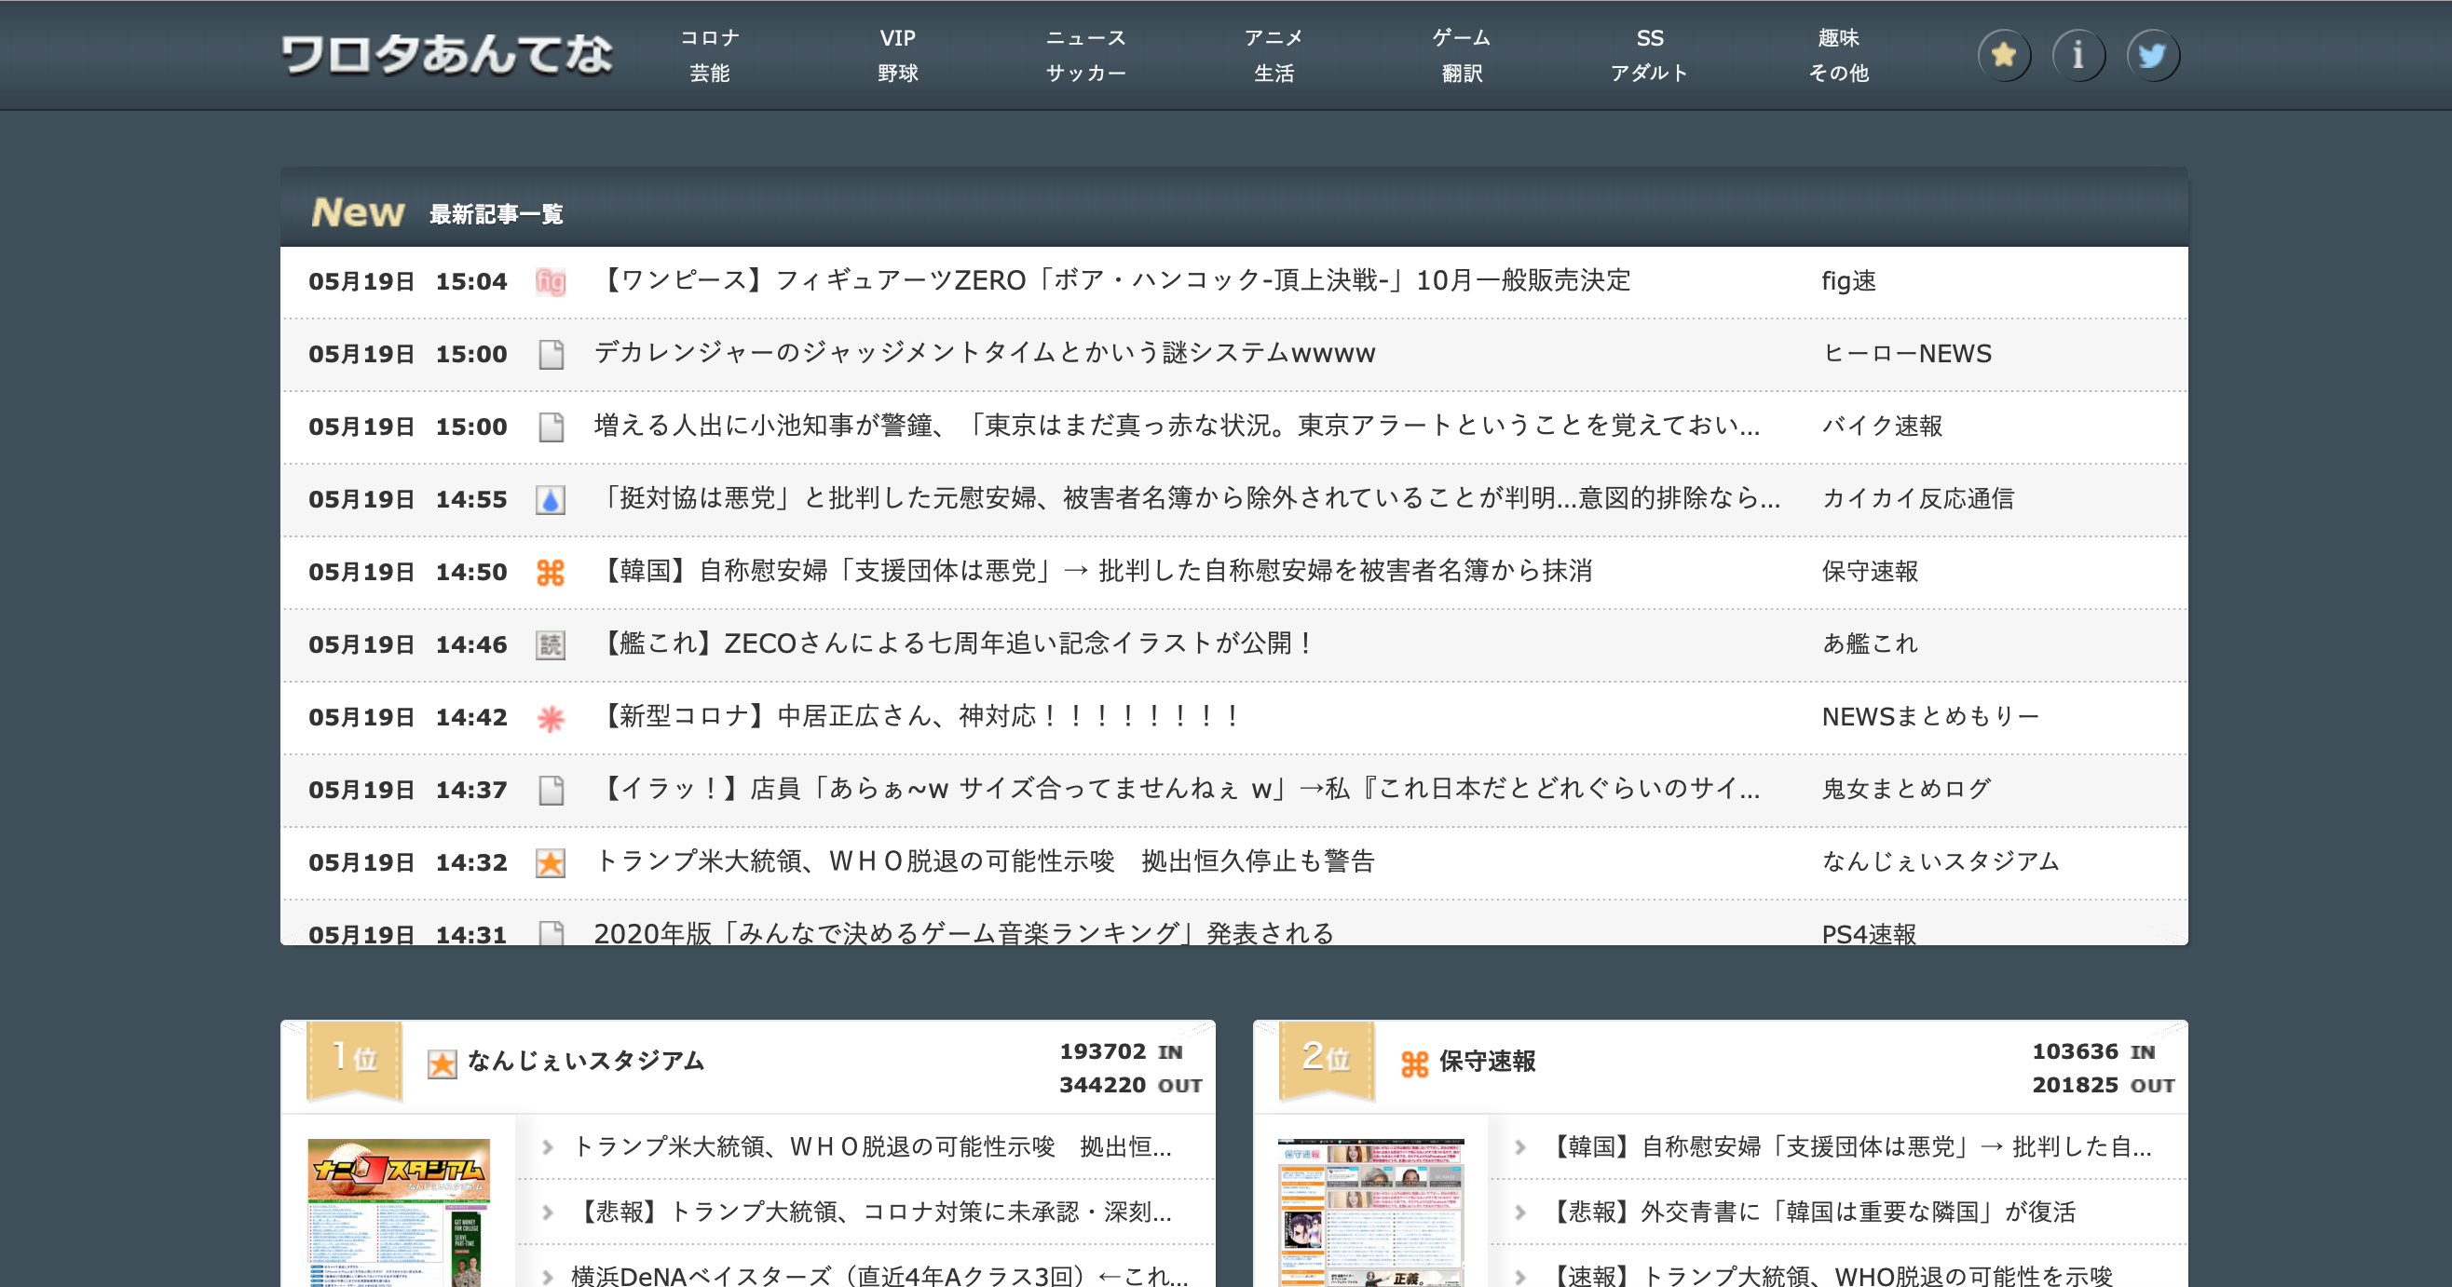Open 増える人出に小池知事が警鐘 article
The image size is (2452, 1287).
tap(1177, 426)
